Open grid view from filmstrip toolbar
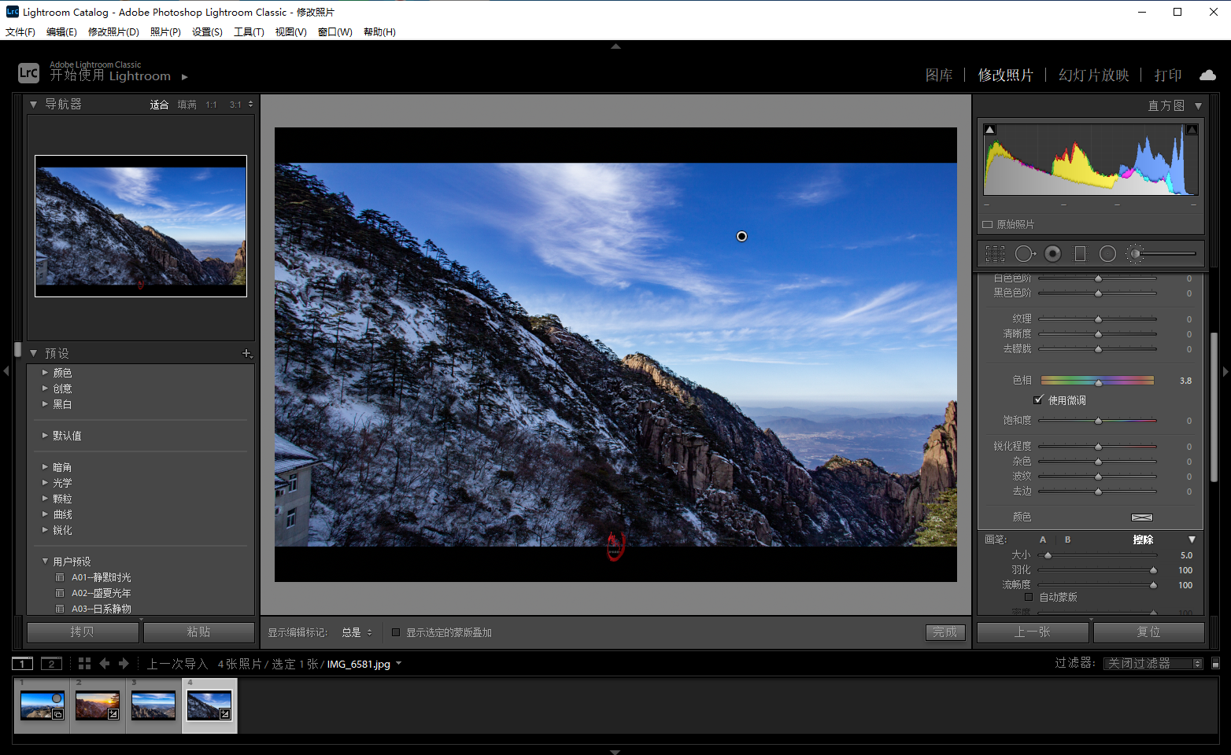 pos(84,664)
